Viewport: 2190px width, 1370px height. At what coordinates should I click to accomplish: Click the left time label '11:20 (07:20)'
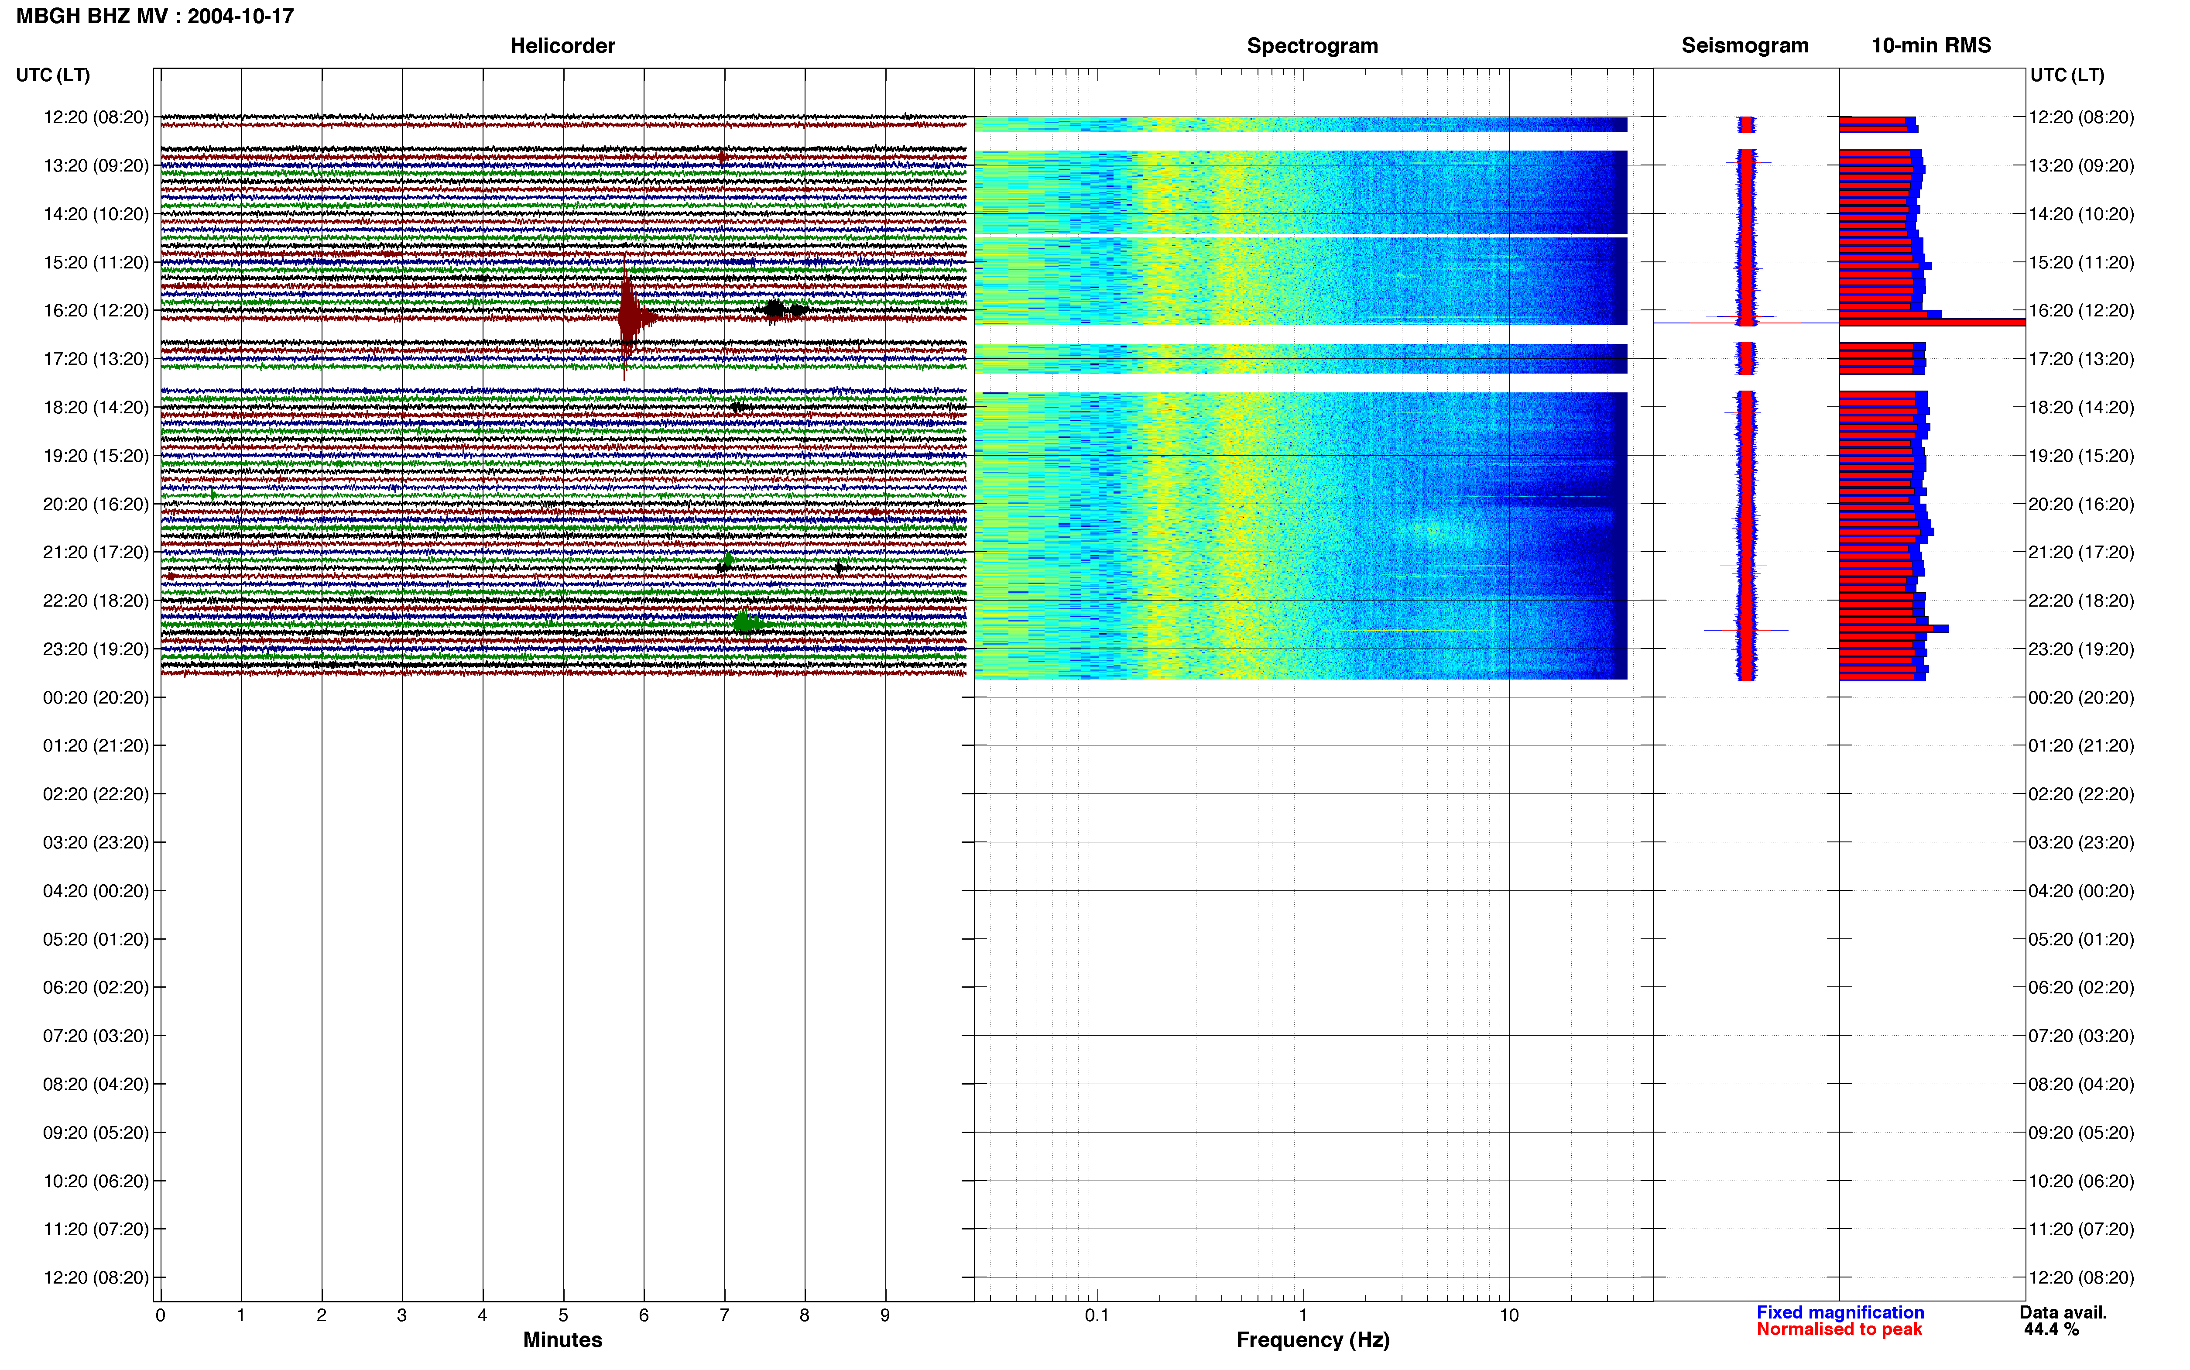click(96, 1229)
